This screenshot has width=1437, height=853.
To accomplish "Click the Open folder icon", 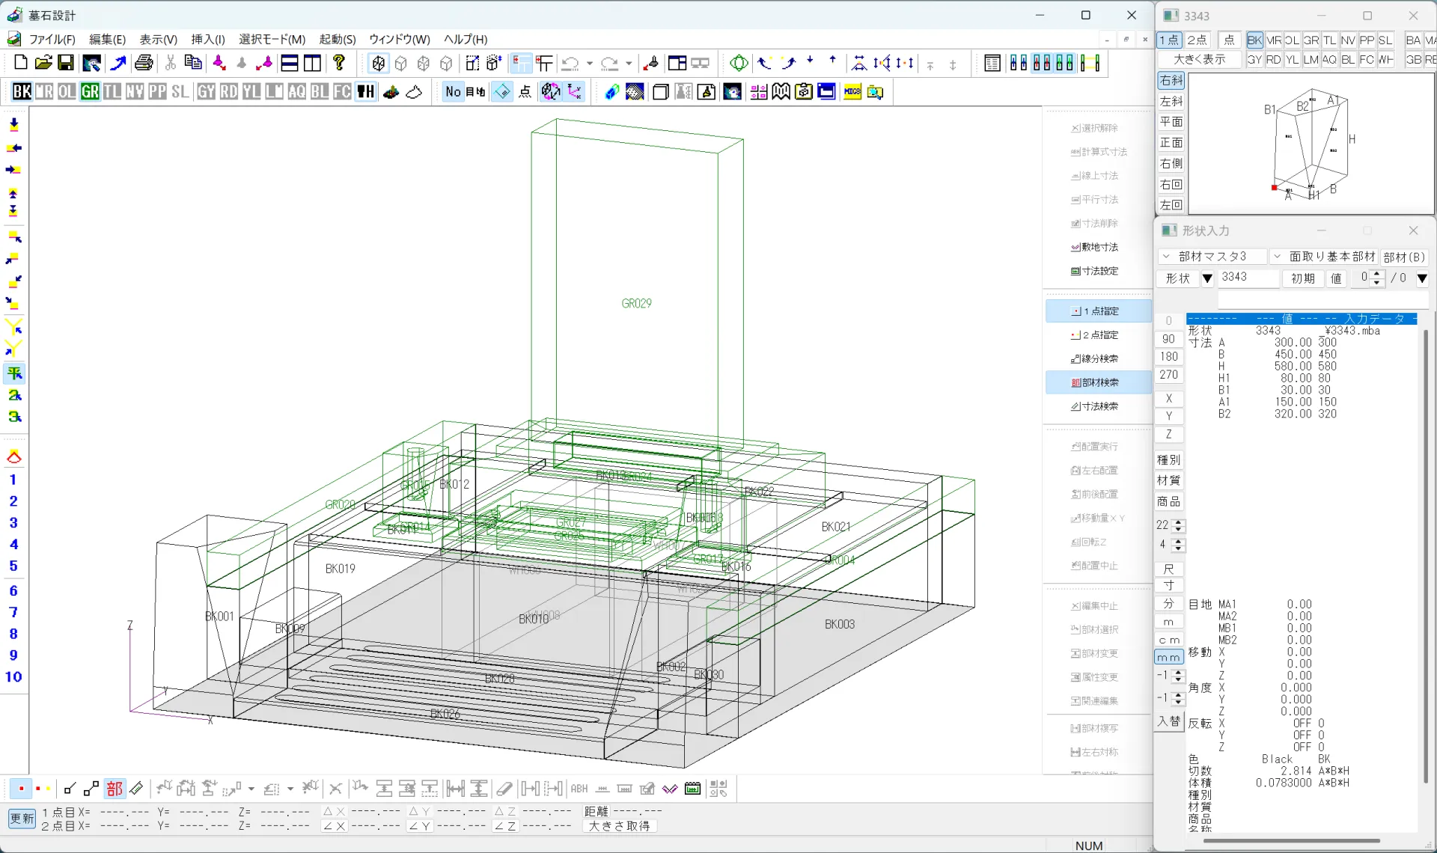I will click(43, 63).
